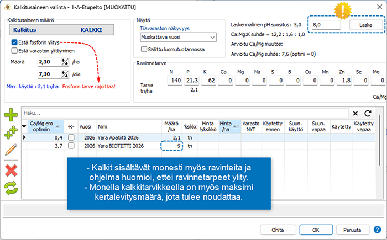Click the pencil edit icon
The width and height of the screenshot is (387, 240).
[11, 149]
